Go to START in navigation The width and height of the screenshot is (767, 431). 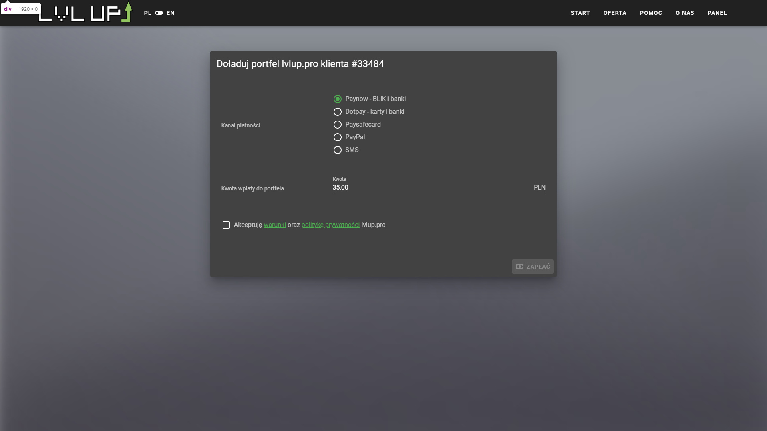580,13
